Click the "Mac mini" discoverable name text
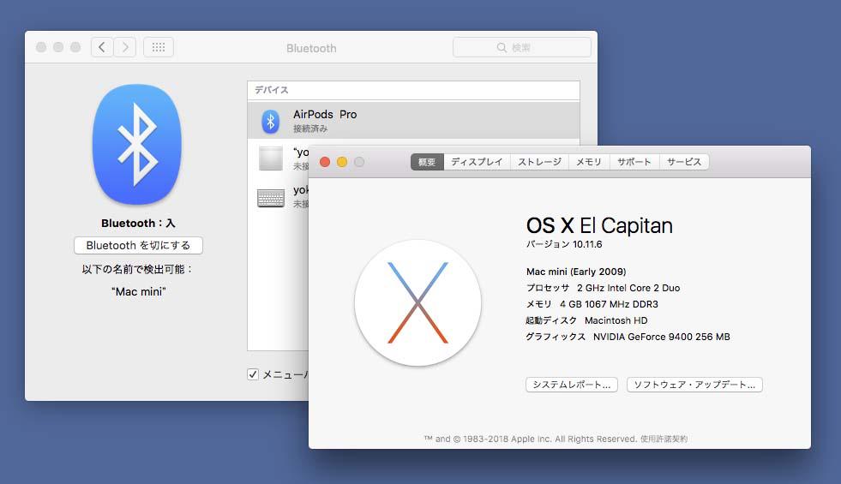The image size is (841, 484). click(138, 291)
